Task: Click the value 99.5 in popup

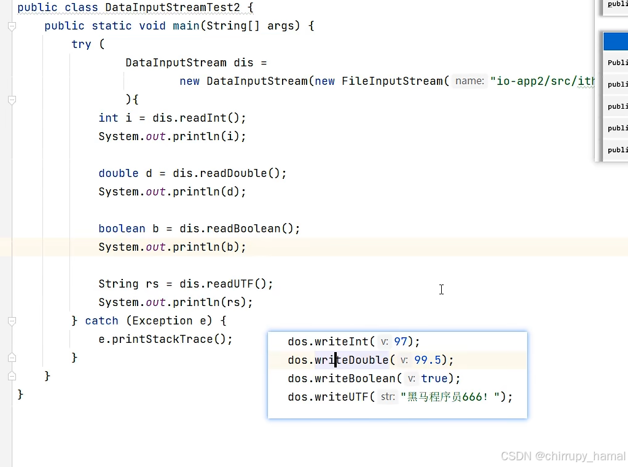Action: coord(427,360)
